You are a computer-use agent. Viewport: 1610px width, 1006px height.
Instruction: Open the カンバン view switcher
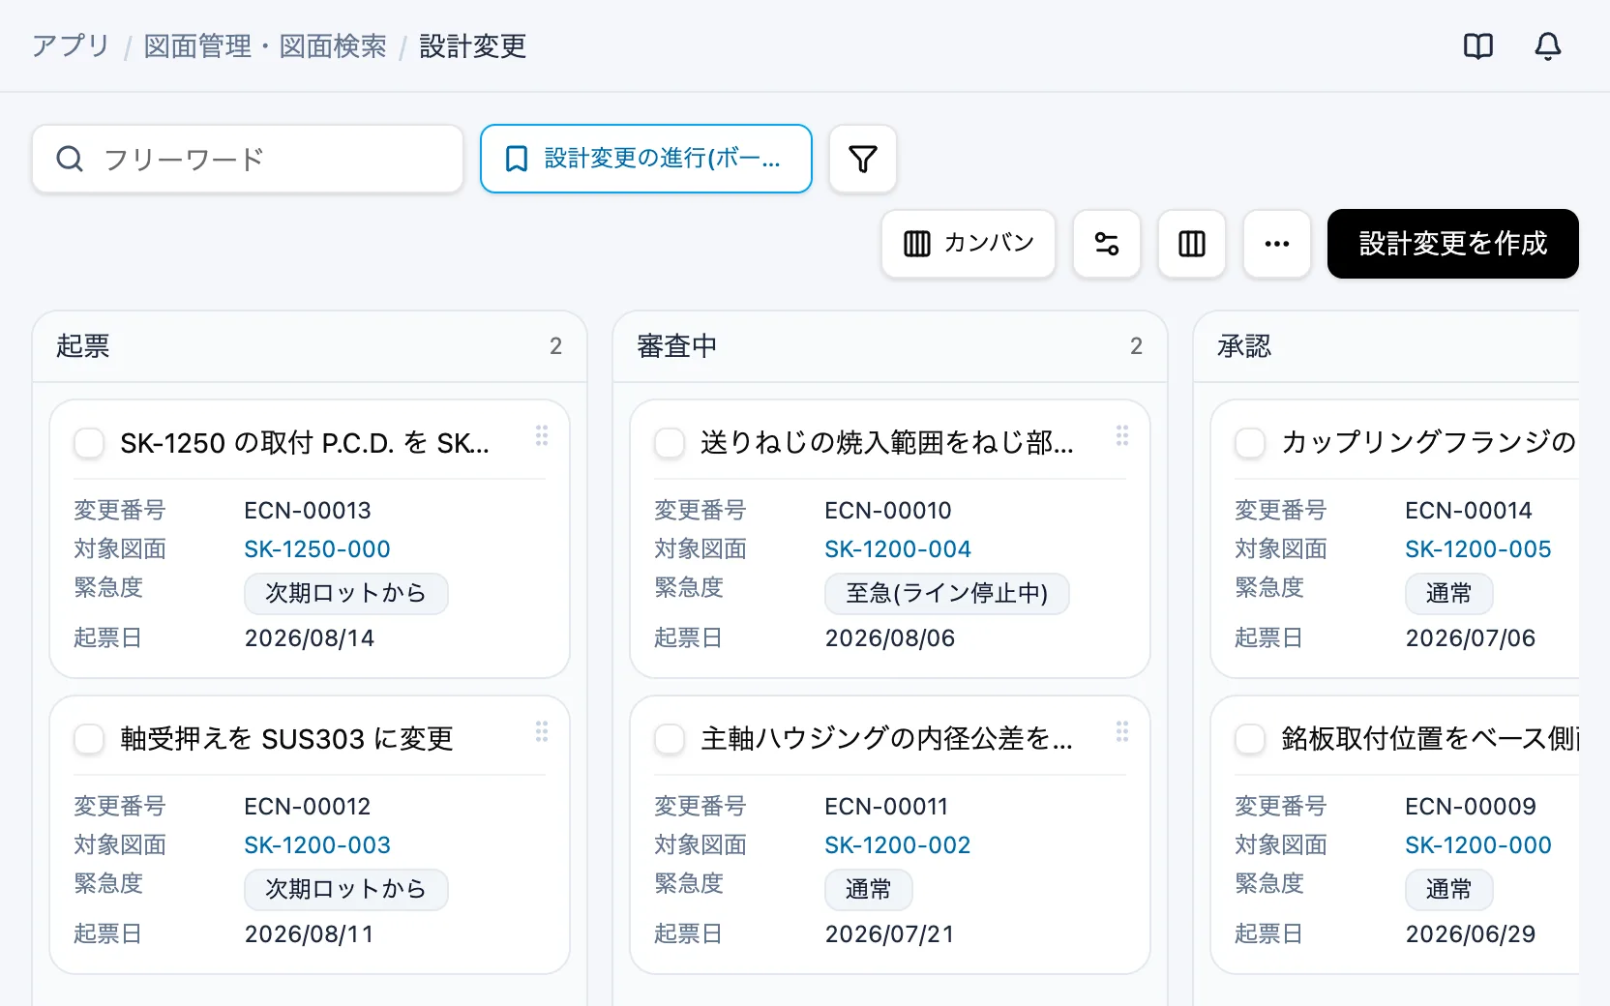(x=969, y=244)
